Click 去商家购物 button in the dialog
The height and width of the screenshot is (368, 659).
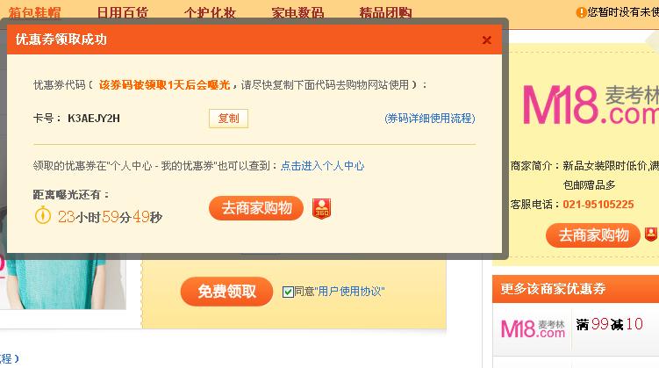pyautogui.click(x=256, y=208)
